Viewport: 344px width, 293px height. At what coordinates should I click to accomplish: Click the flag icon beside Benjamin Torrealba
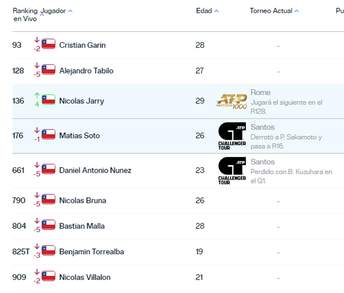(x=48, y=250)
